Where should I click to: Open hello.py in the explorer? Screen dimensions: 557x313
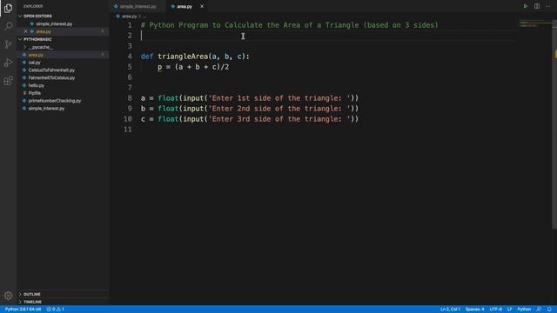tap(37, 85)
